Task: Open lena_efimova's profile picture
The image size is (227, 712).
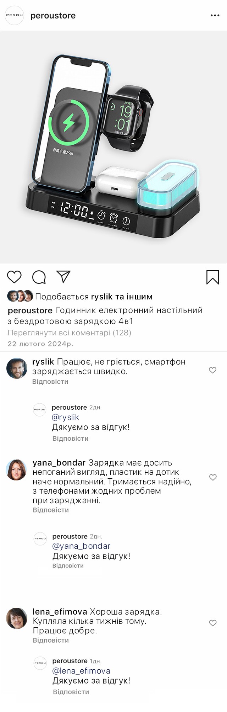Action: [17, 618]
